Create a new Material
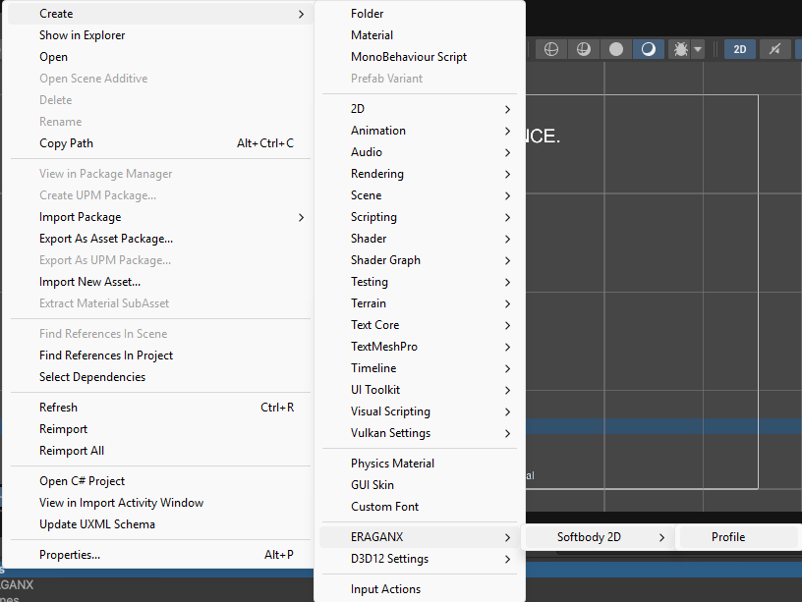Viewport: 802px width, 602px height. (x=420, y=35)
